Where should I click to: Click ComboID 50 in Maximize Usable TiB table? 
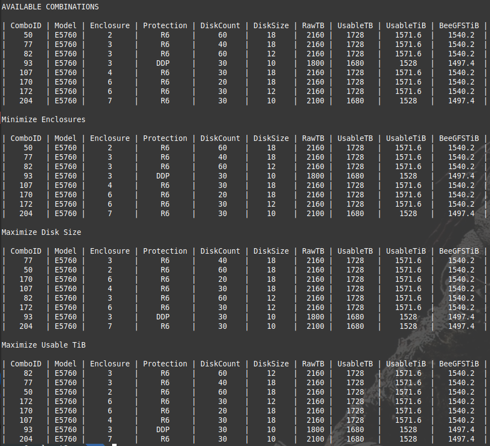coord(28,392)
